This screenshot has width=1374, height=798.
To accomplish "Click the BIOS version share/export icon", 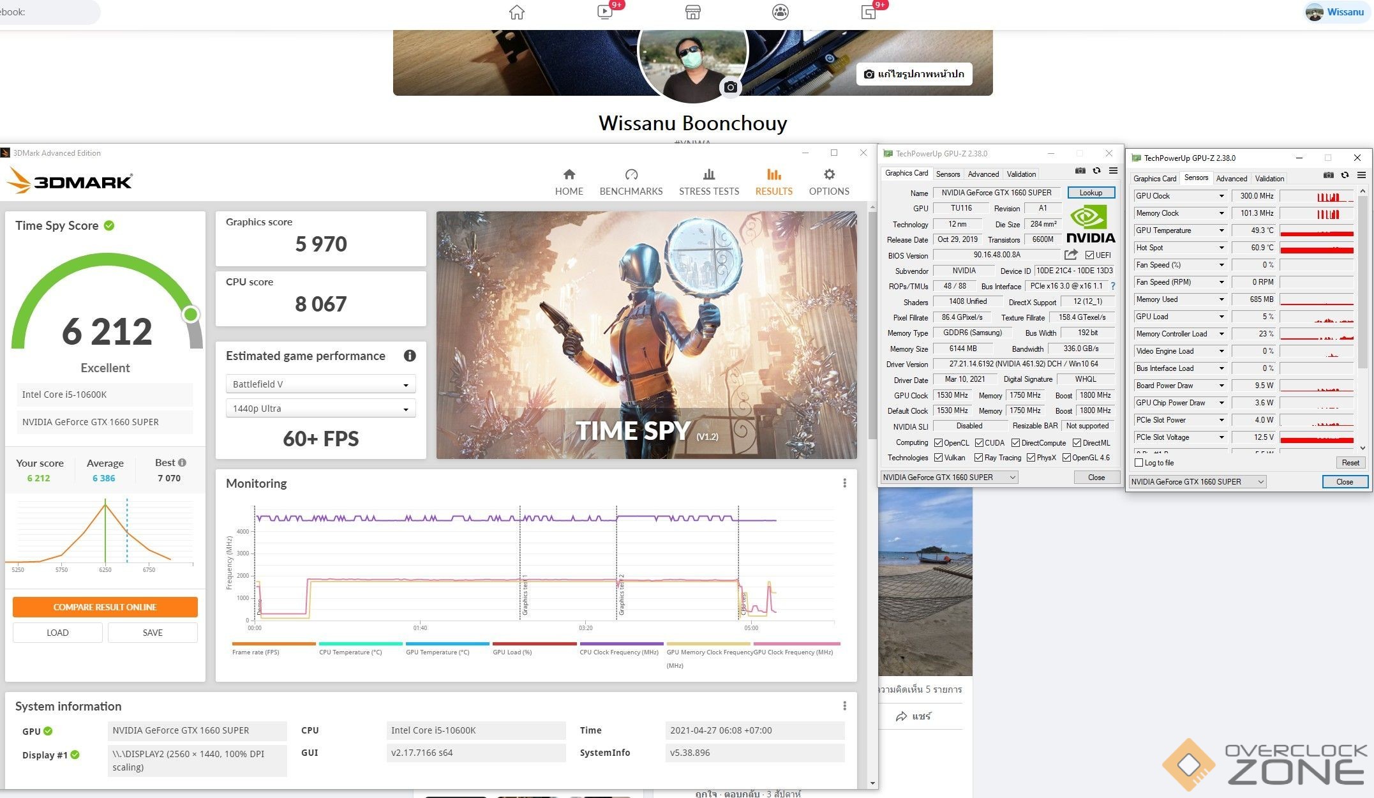I will click(x=1071, y=255).
